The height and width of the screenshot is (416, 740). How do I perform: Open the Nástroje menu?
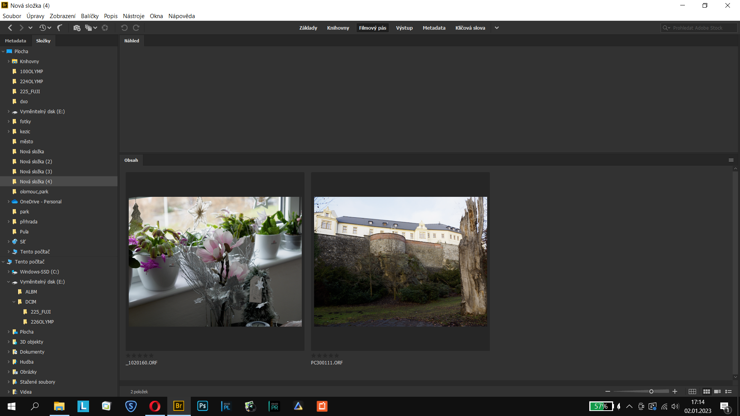coord(133,16)
